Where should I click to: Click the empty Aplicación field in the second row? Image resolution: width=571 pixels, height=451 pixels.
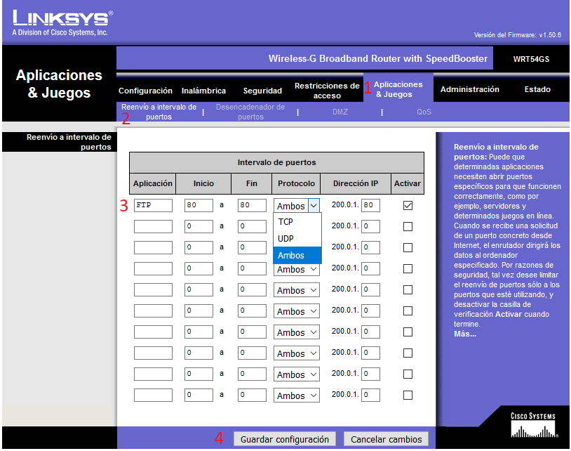(153, 226)
